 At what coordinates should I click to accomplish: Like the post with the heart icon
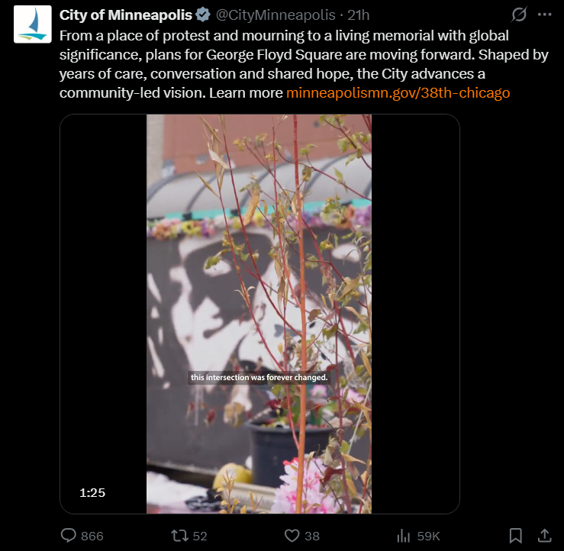[292, 536]
